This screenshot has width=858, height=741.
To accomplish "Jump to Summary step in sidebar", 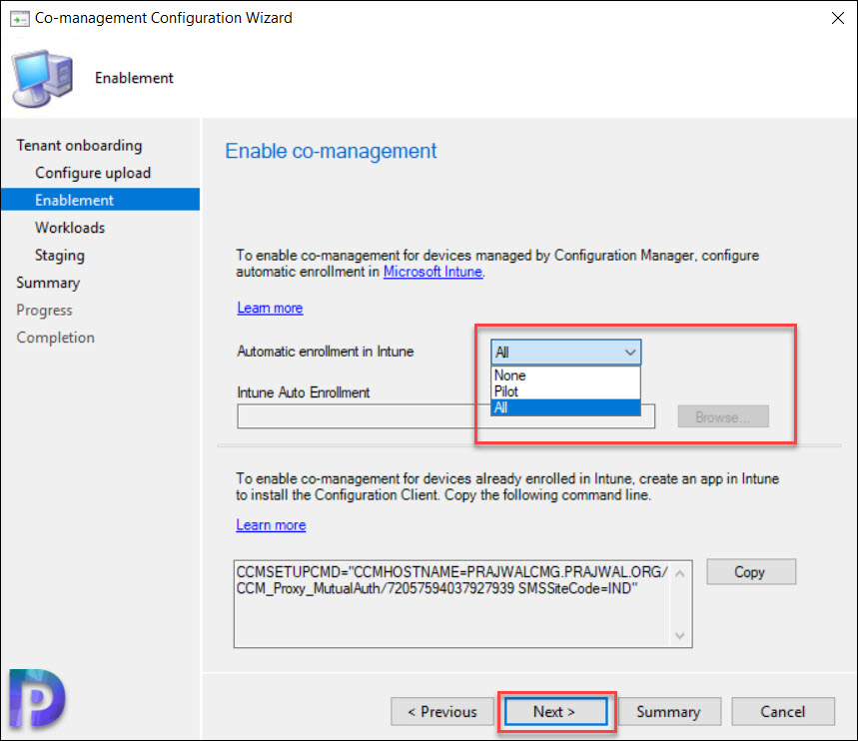I will click(x=48, y=283).
